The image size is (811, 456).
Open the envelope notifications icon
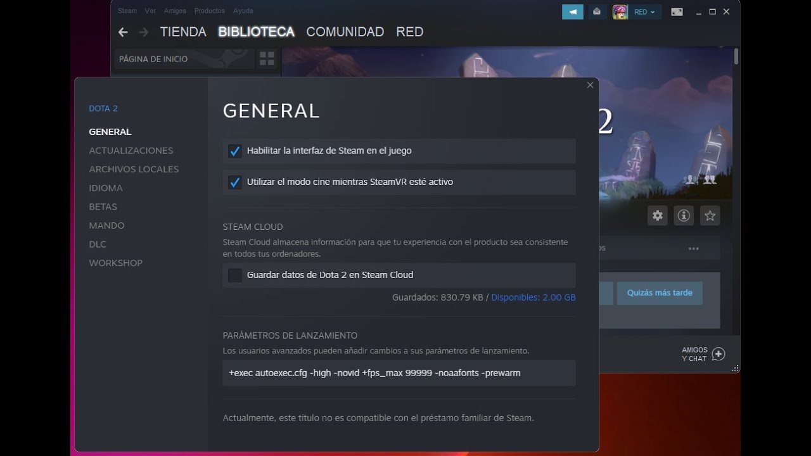tap(597, 11)
